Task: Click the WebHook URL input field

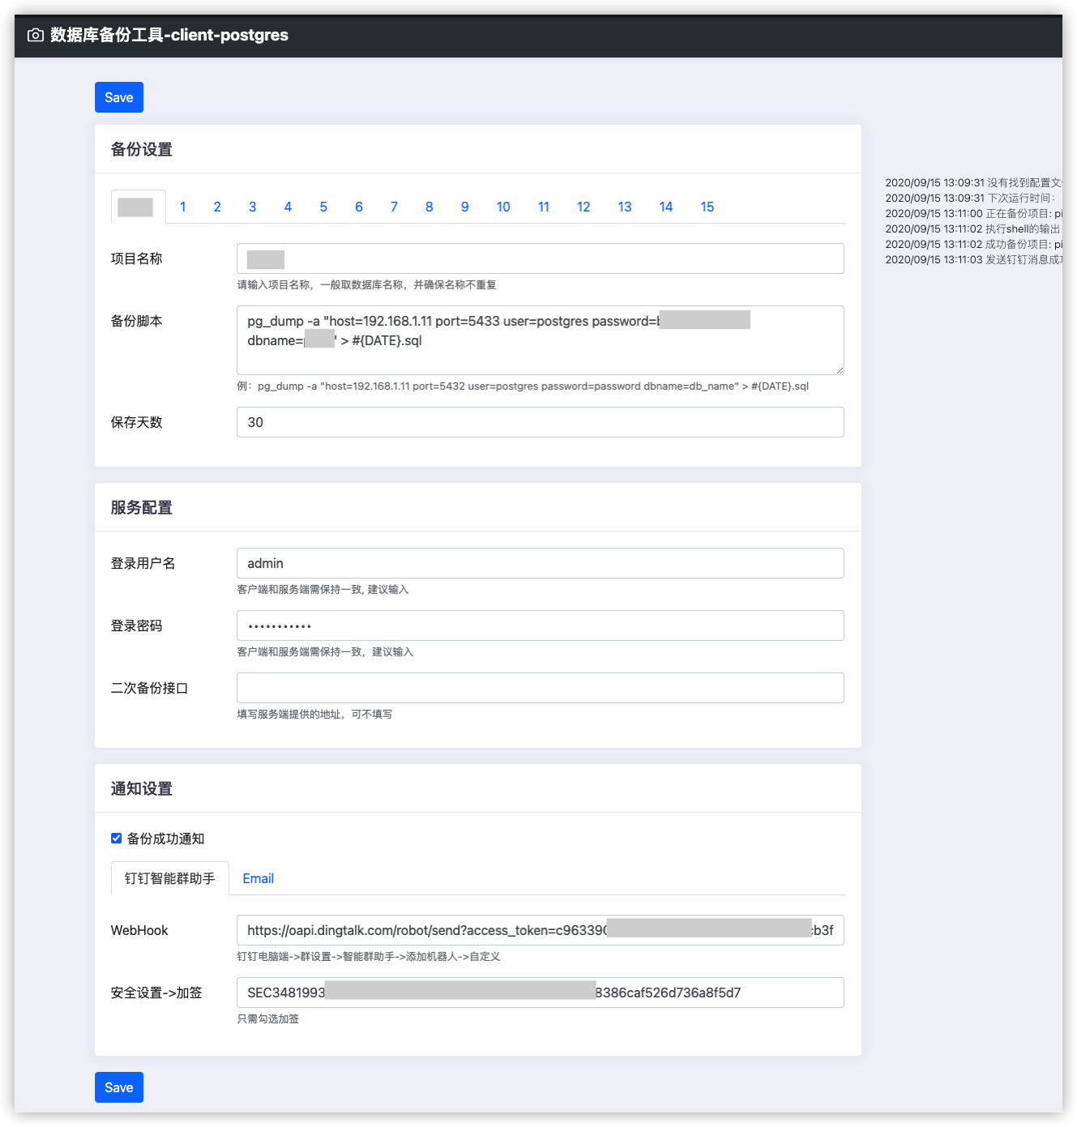Action: pos(541,930)
